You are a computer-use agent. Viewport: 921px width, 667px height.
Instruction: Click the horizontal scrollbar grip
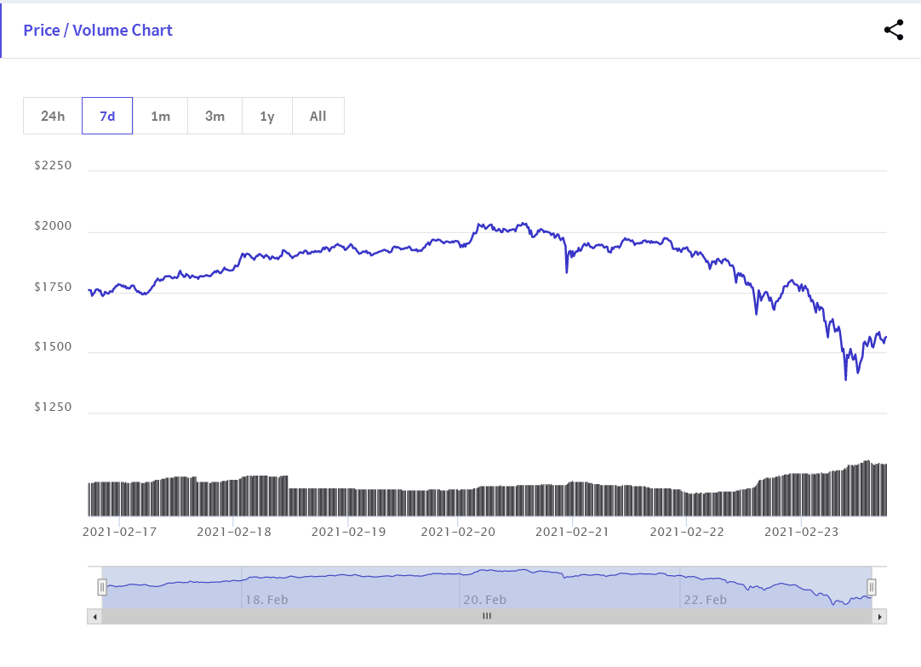click(487, 616)
